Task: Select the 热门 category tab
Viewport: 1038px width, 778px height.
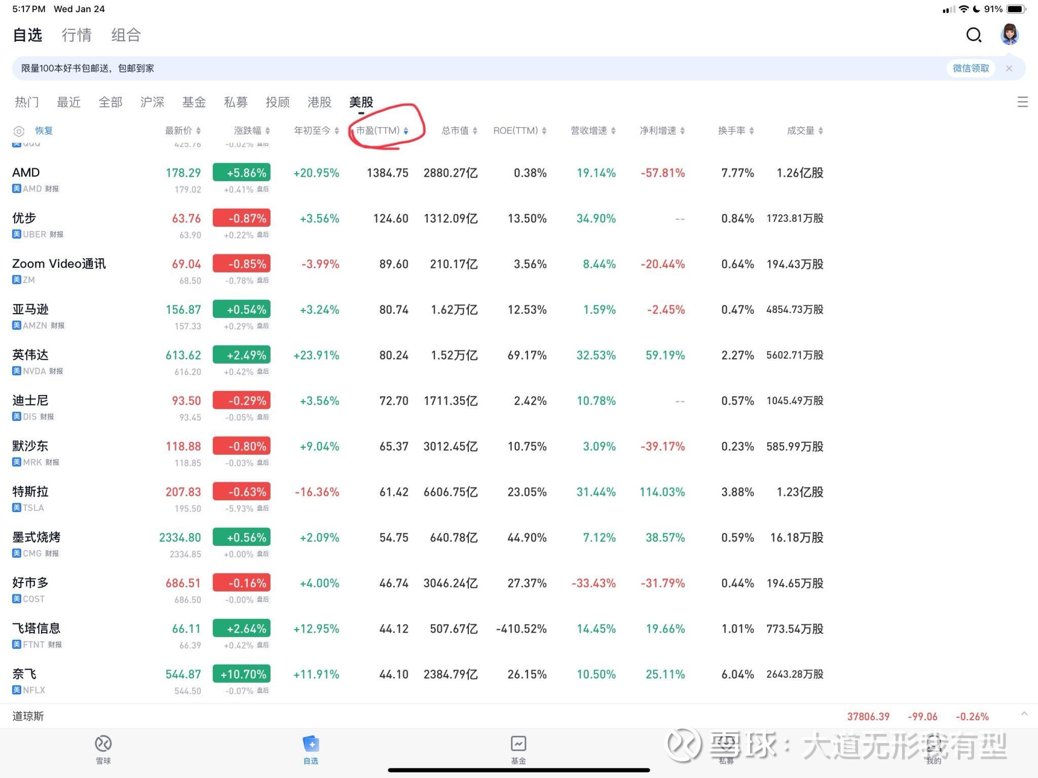Action: [27, 102]
